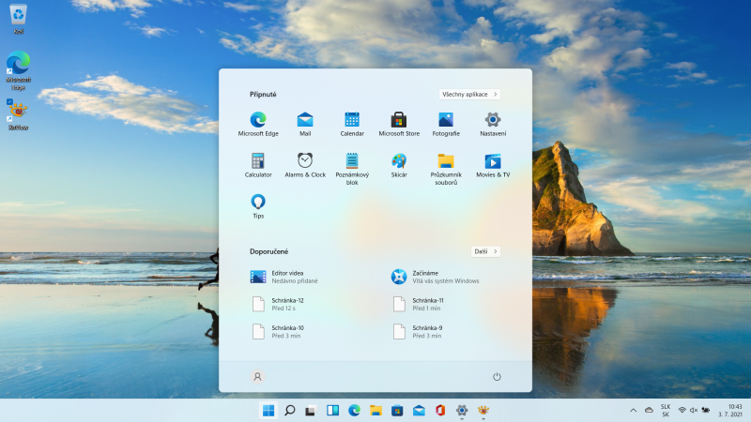
Task: Expand Všechny aplikace list
Action: pos(469,95)
